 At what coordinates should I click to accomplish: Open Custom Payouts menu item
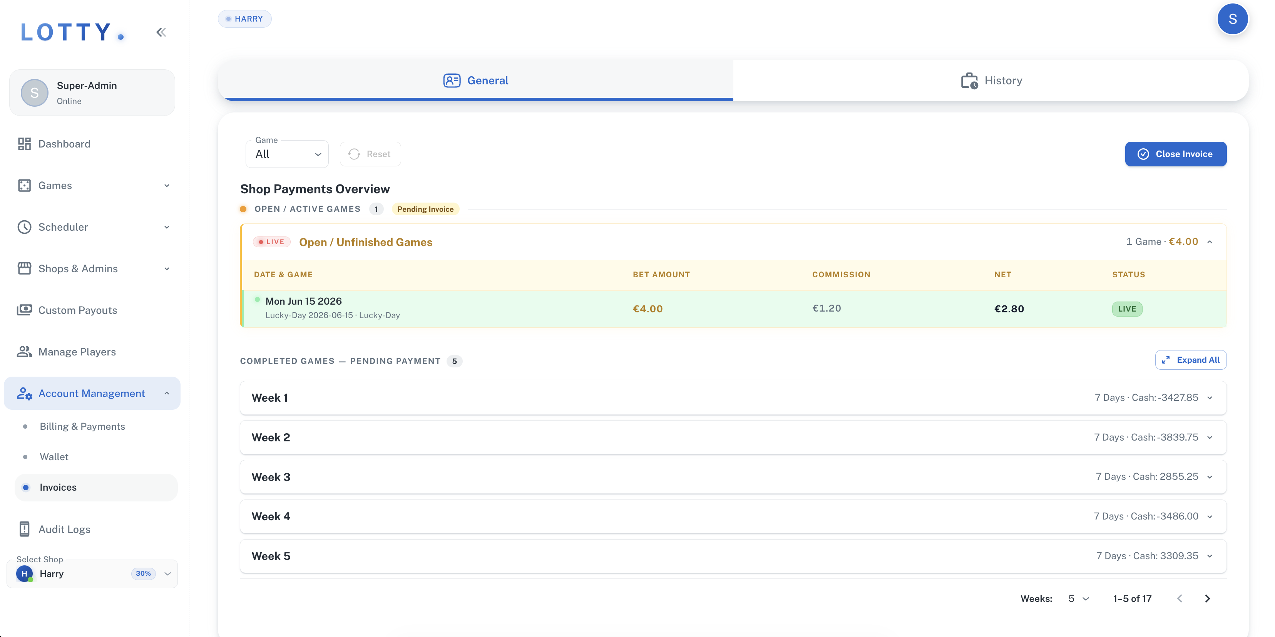[92, 310]
